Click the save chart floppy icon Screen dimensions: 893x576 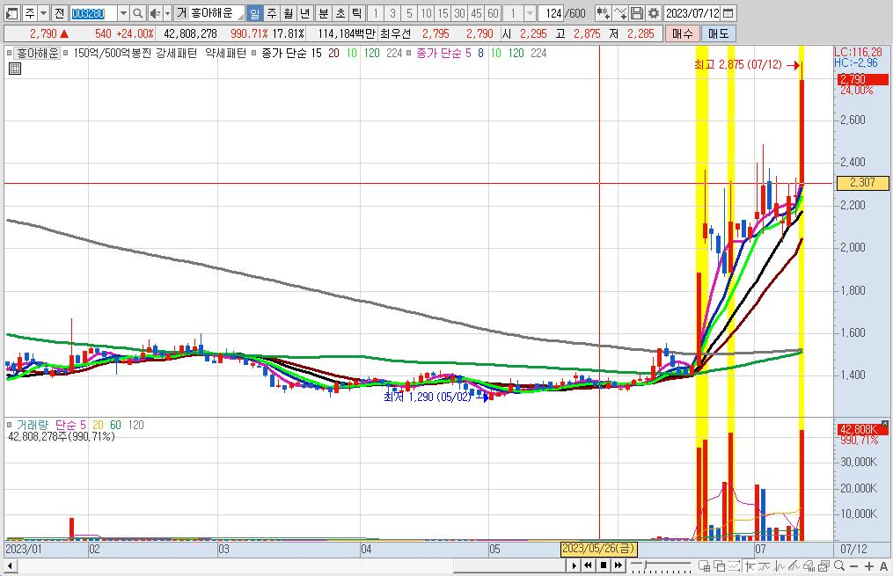(x=637, y=13)
